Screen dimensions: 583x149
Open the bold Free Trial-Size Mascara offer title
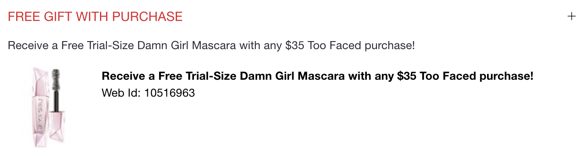(317, 76)
